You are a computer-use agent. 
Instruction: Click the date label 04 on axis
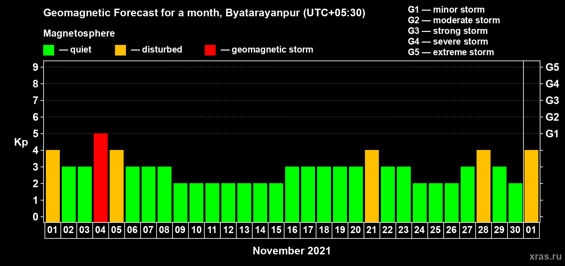pyautogui.click(x=100, y=230)
